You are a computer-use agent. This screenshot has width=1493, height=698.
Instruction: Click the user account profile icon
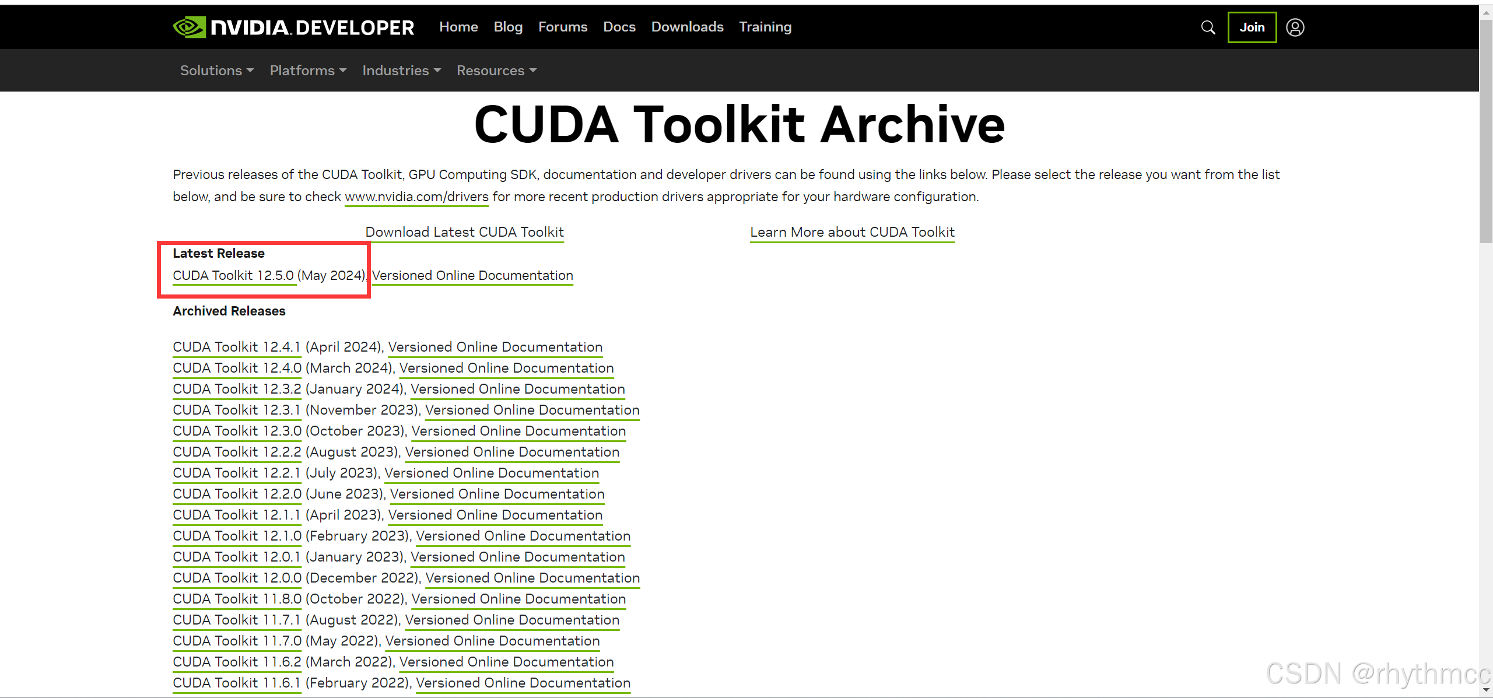pos(1295,27)
